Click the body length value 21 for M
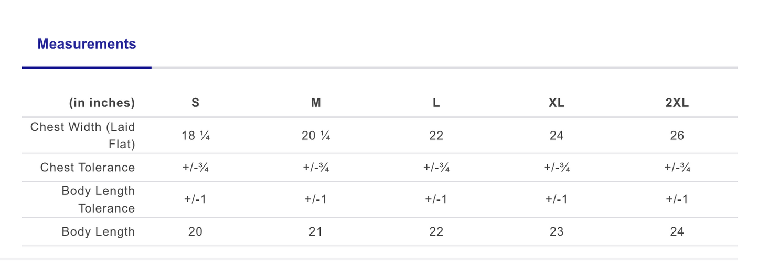Viewport: 758px width, 266px height. tap(316, 232)
